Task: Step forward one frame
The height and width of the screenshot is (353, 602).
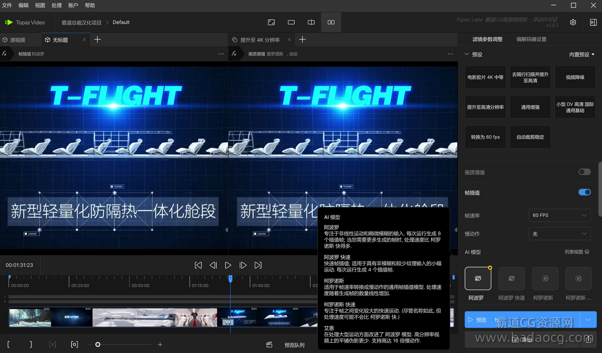Action: tap(243, 265)
